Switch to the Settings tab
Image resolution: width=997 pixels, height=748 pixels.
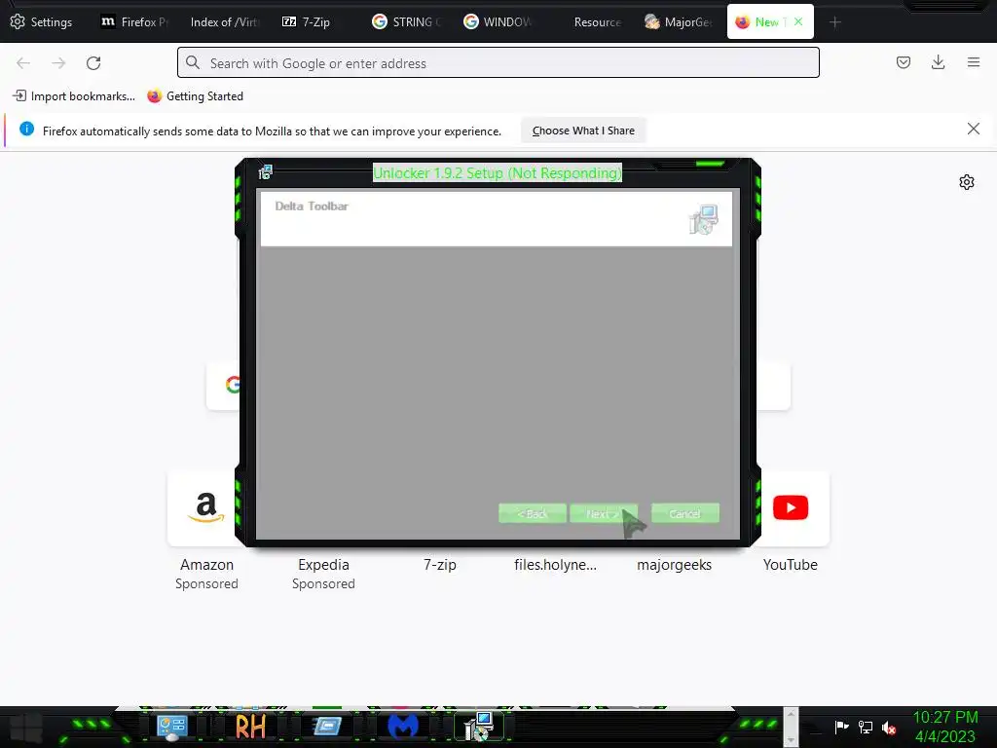tap(42, 21)
